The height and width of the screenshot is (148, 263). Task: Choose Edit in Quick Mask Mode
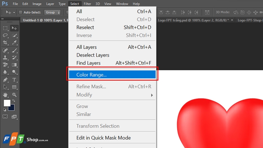pyautogui.click(x=112, y=138)
